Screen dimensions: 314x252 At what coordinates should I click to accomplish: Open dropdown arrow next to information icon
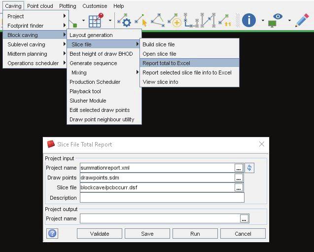coord(263,21)
